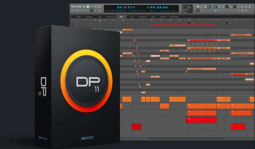Select the Scrub tool icon
This screenshot has width=255, height=149.
pos(246,7)
